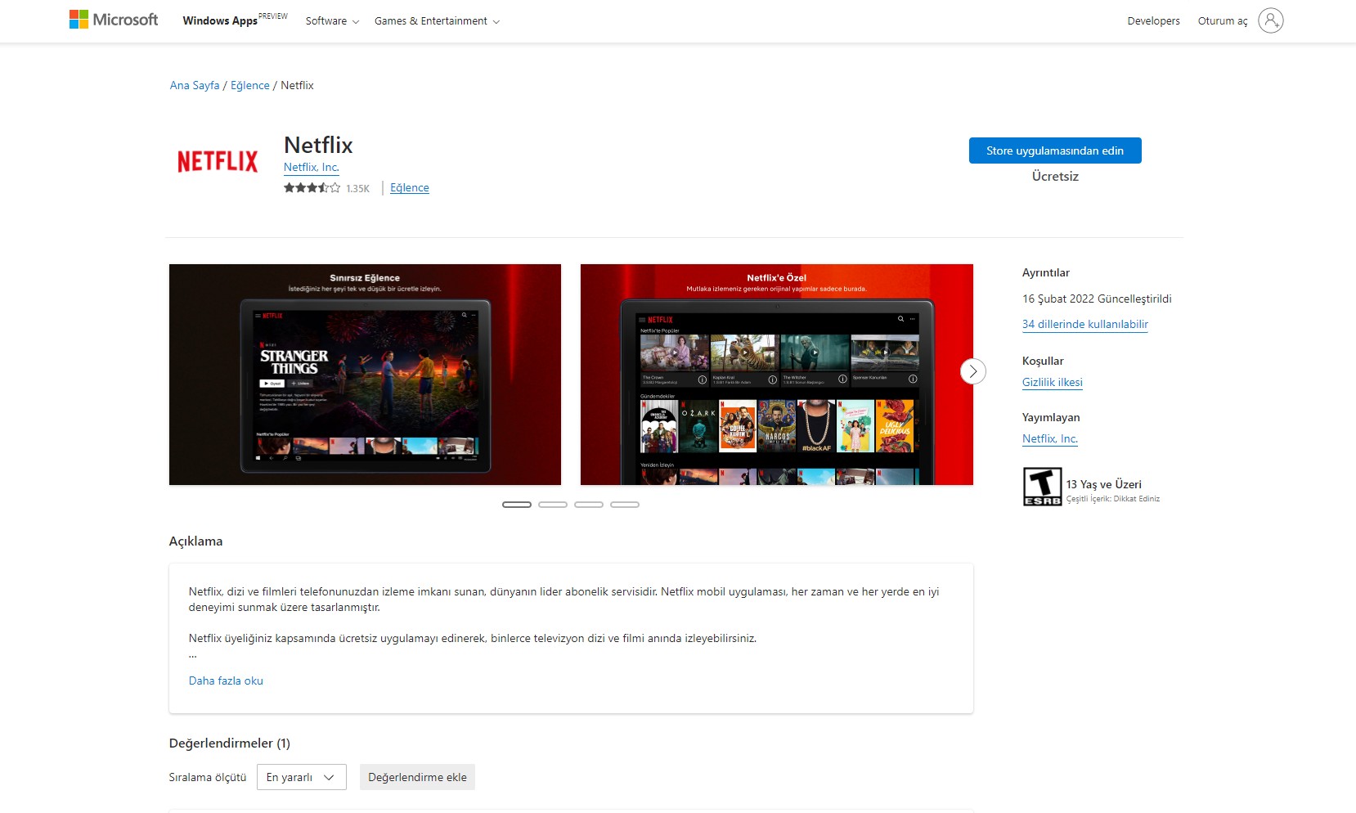Click the 16 Şubat 2022 Güncelleştirildi text

click(x=1097, y=299)
